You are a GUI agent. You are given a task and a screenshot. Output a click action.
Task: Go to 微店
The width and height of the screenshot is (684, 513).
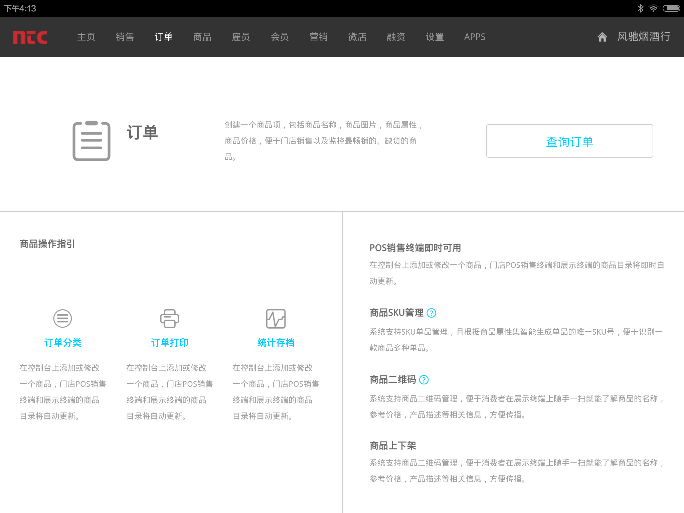tap(357, 37)
